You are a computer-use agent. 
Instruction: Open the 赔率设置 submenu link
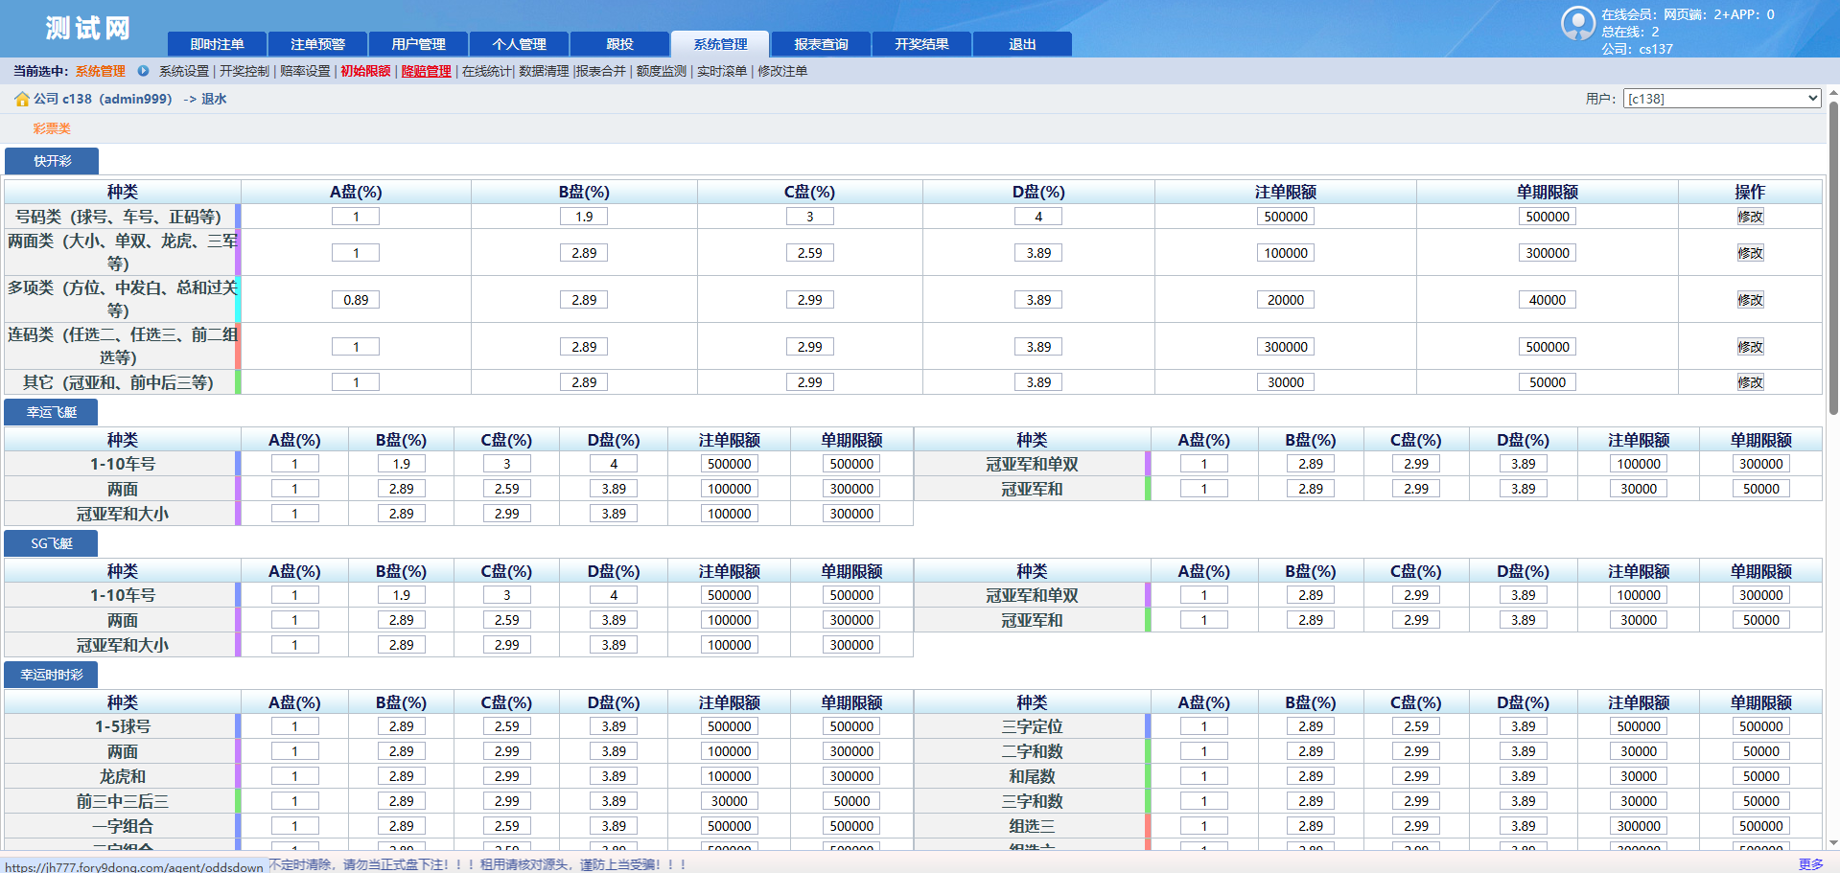pyautogui.click(x=305, y=71)
